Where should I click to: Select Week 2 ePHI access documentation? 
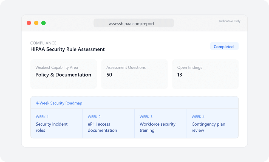(x=108, y=123)
